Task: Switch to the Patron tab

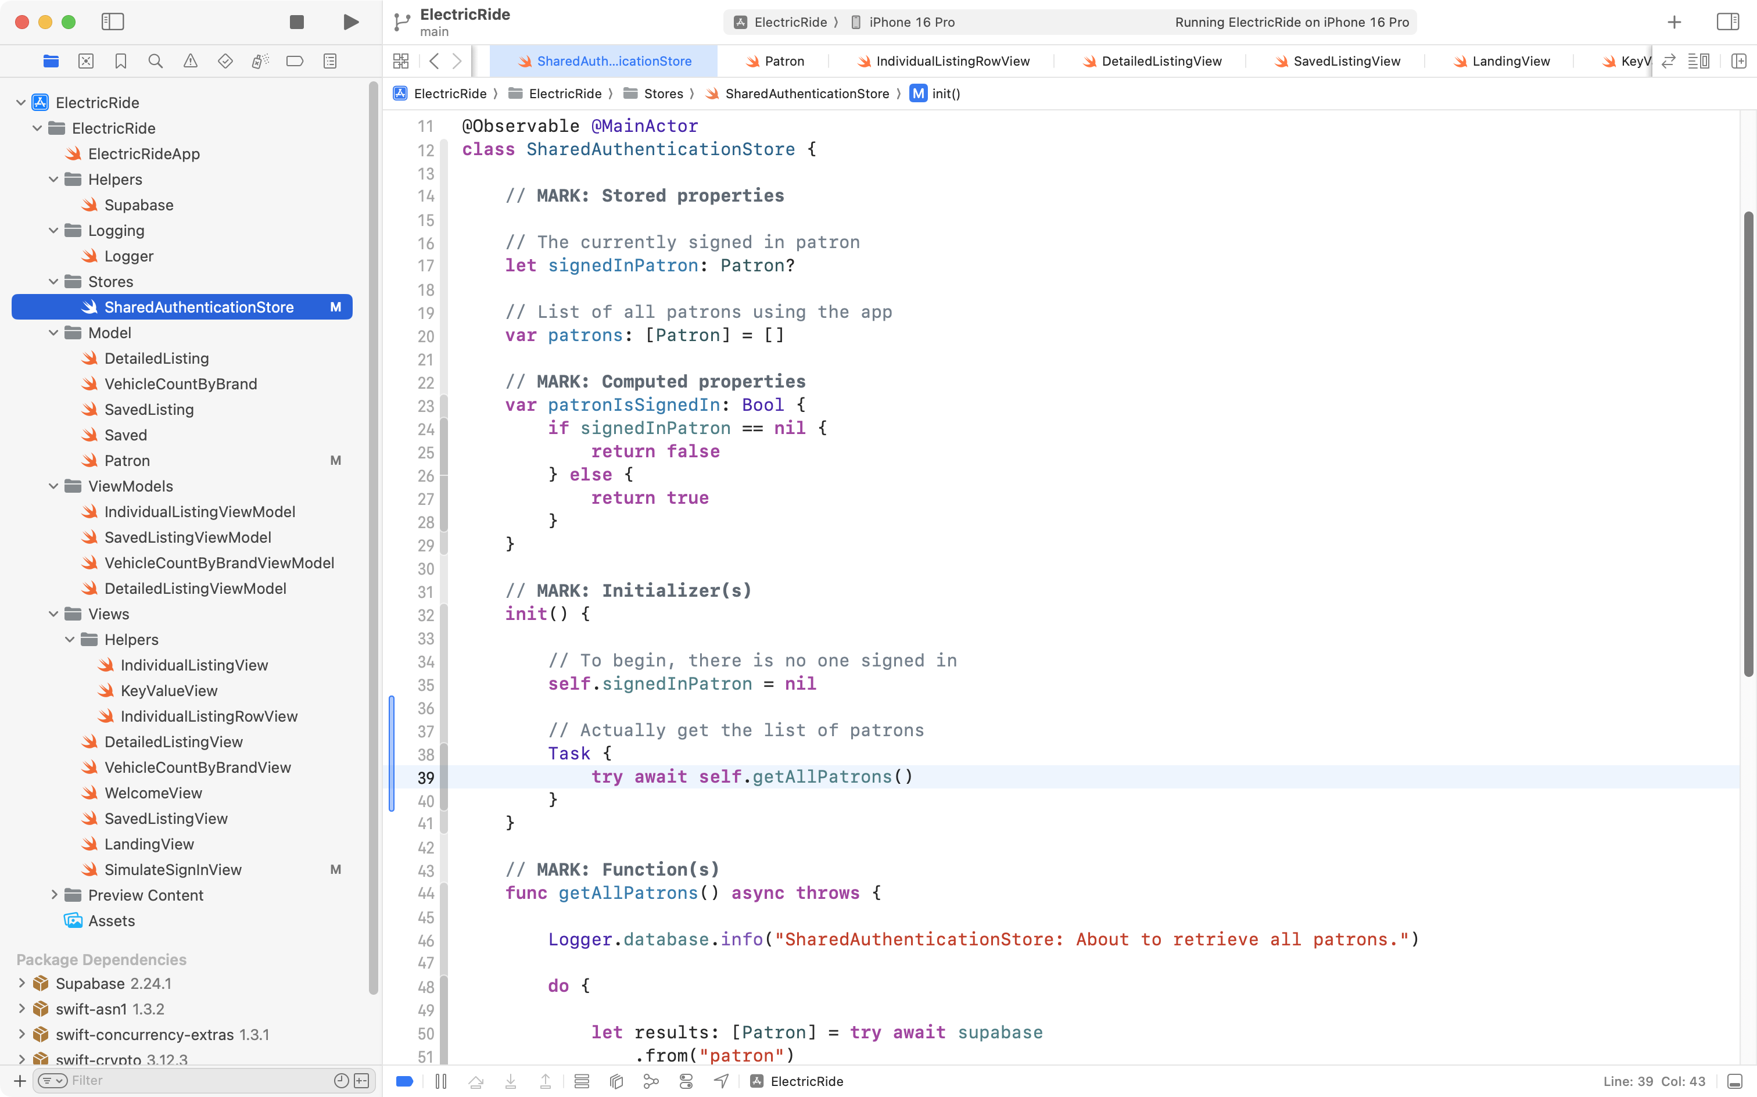Action: [783, 61]
